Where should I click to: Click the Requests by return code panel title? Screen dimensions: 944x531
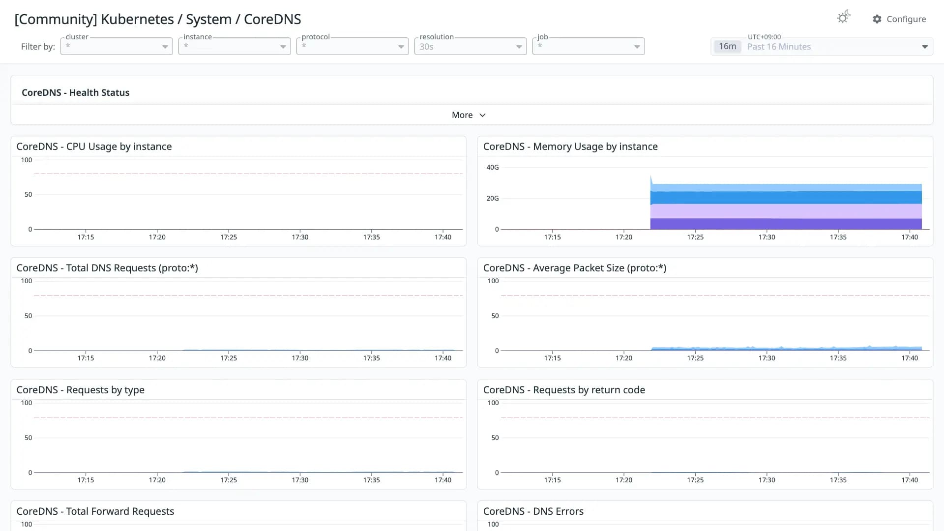tap(564, 390)
